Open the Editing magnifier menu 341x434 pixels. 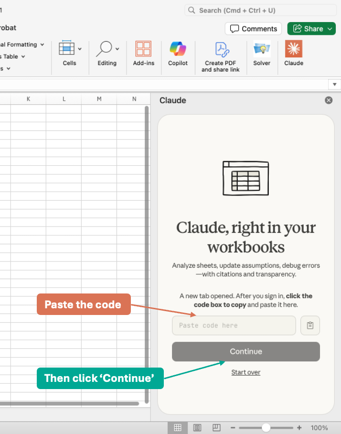107,54
